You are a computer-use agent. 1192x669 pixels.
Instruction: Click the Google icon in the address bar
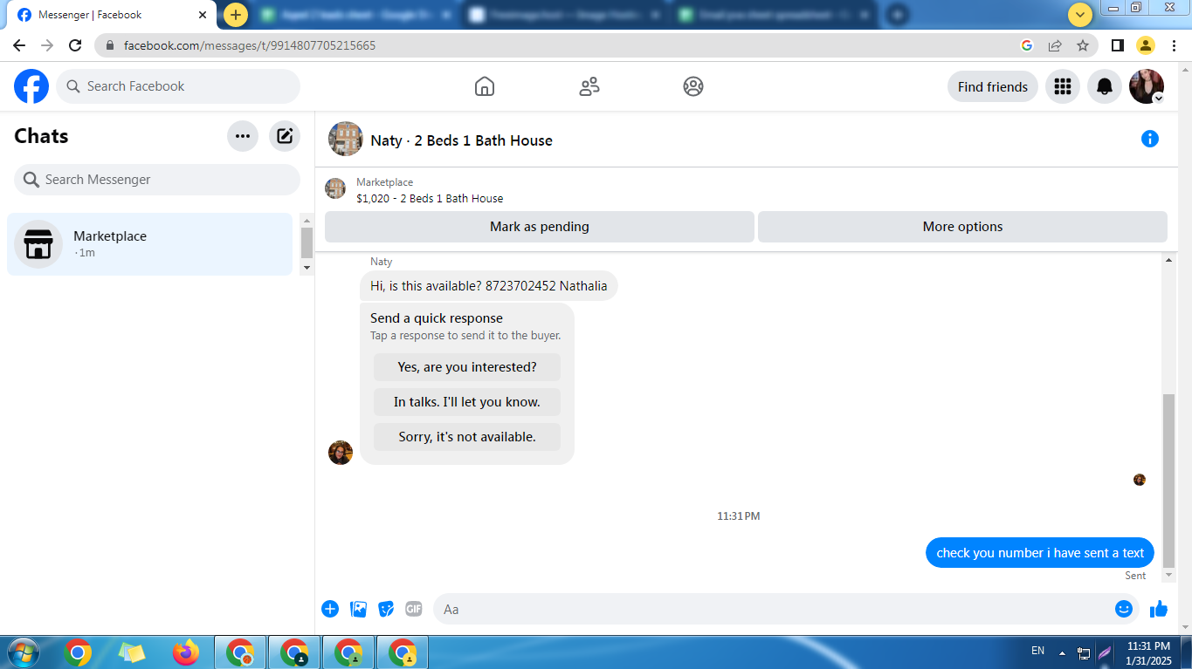pyautogui.click(x=1027, y=45)
